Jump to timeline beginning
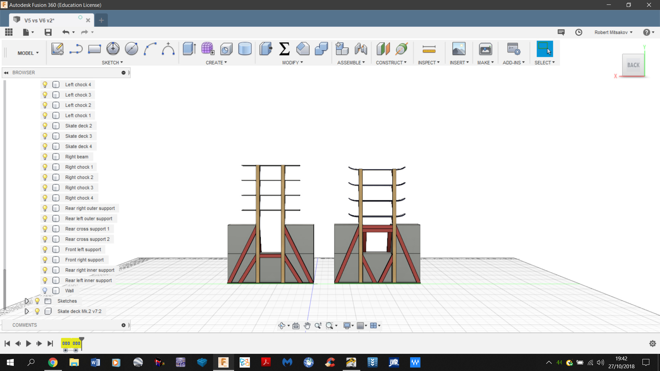The image size is (660, 371). point(7,344)
